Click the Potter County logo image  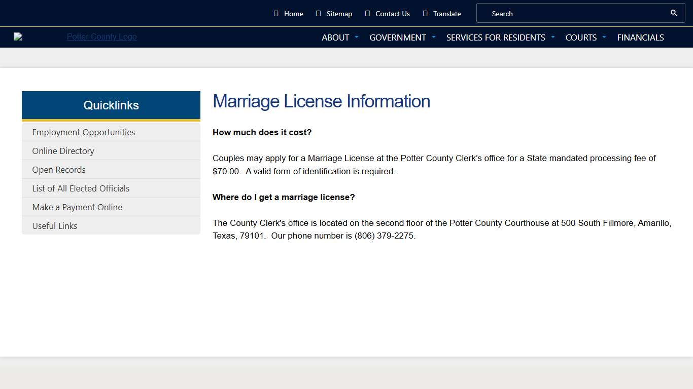(x=18, y=36)
